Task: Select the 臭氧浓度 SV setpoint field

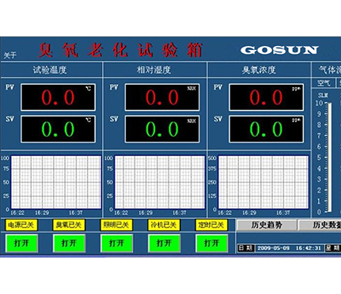Action: (266, 129)
